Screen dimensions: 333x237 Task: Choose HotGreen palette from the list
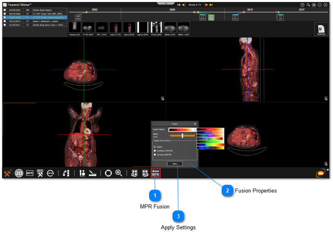click(211, 142)
